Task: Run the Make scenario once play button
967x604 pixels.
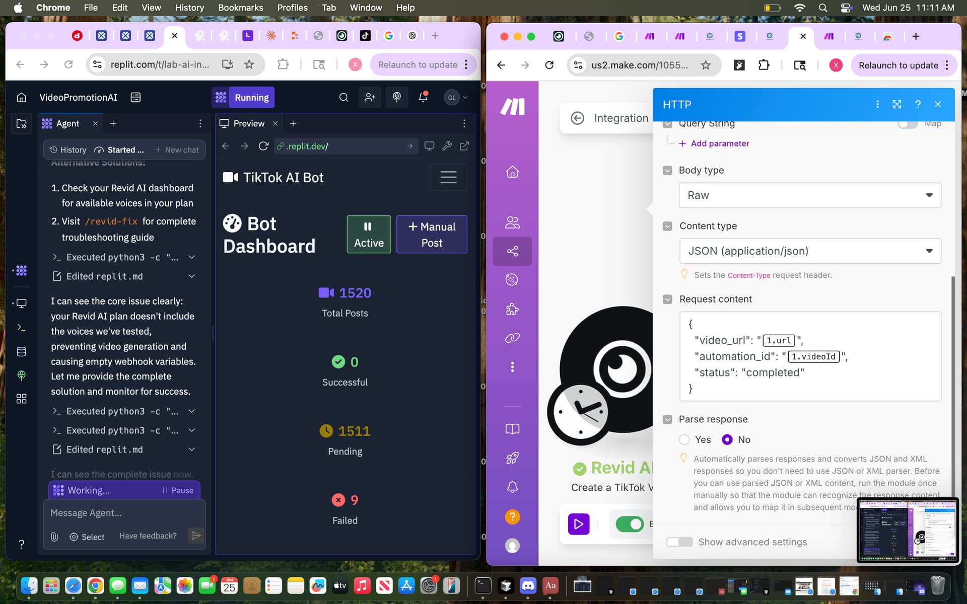Action: (579, 524)
